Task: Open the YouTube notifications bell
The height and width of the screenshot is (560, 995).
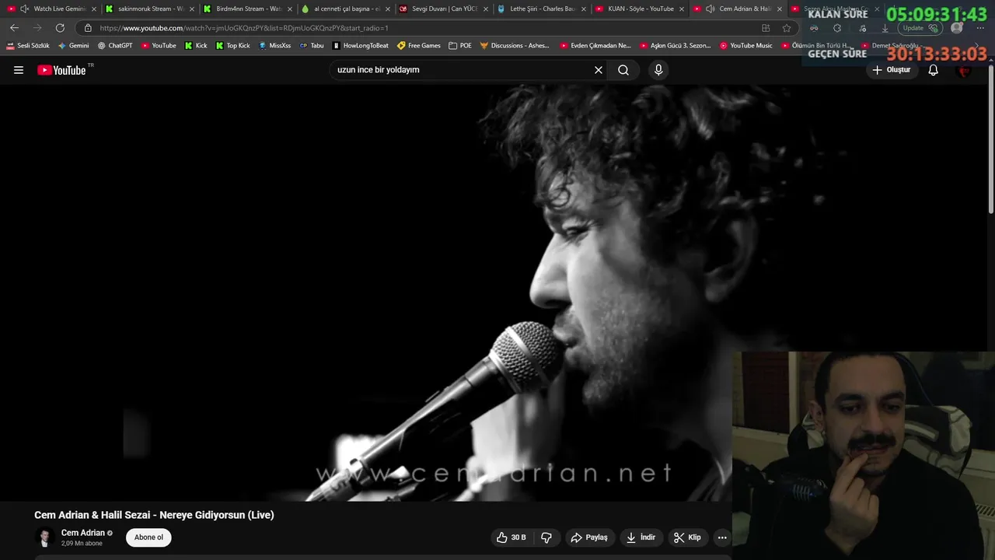Action: tap(934, 70)
